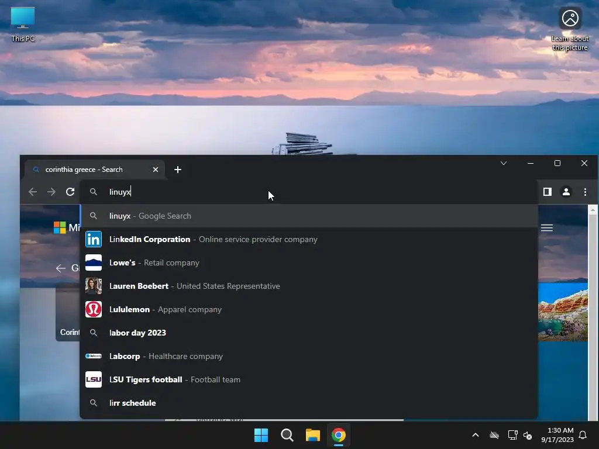
Task: Click the Microsoft logo on the page
Action: (x=60, y=227)
